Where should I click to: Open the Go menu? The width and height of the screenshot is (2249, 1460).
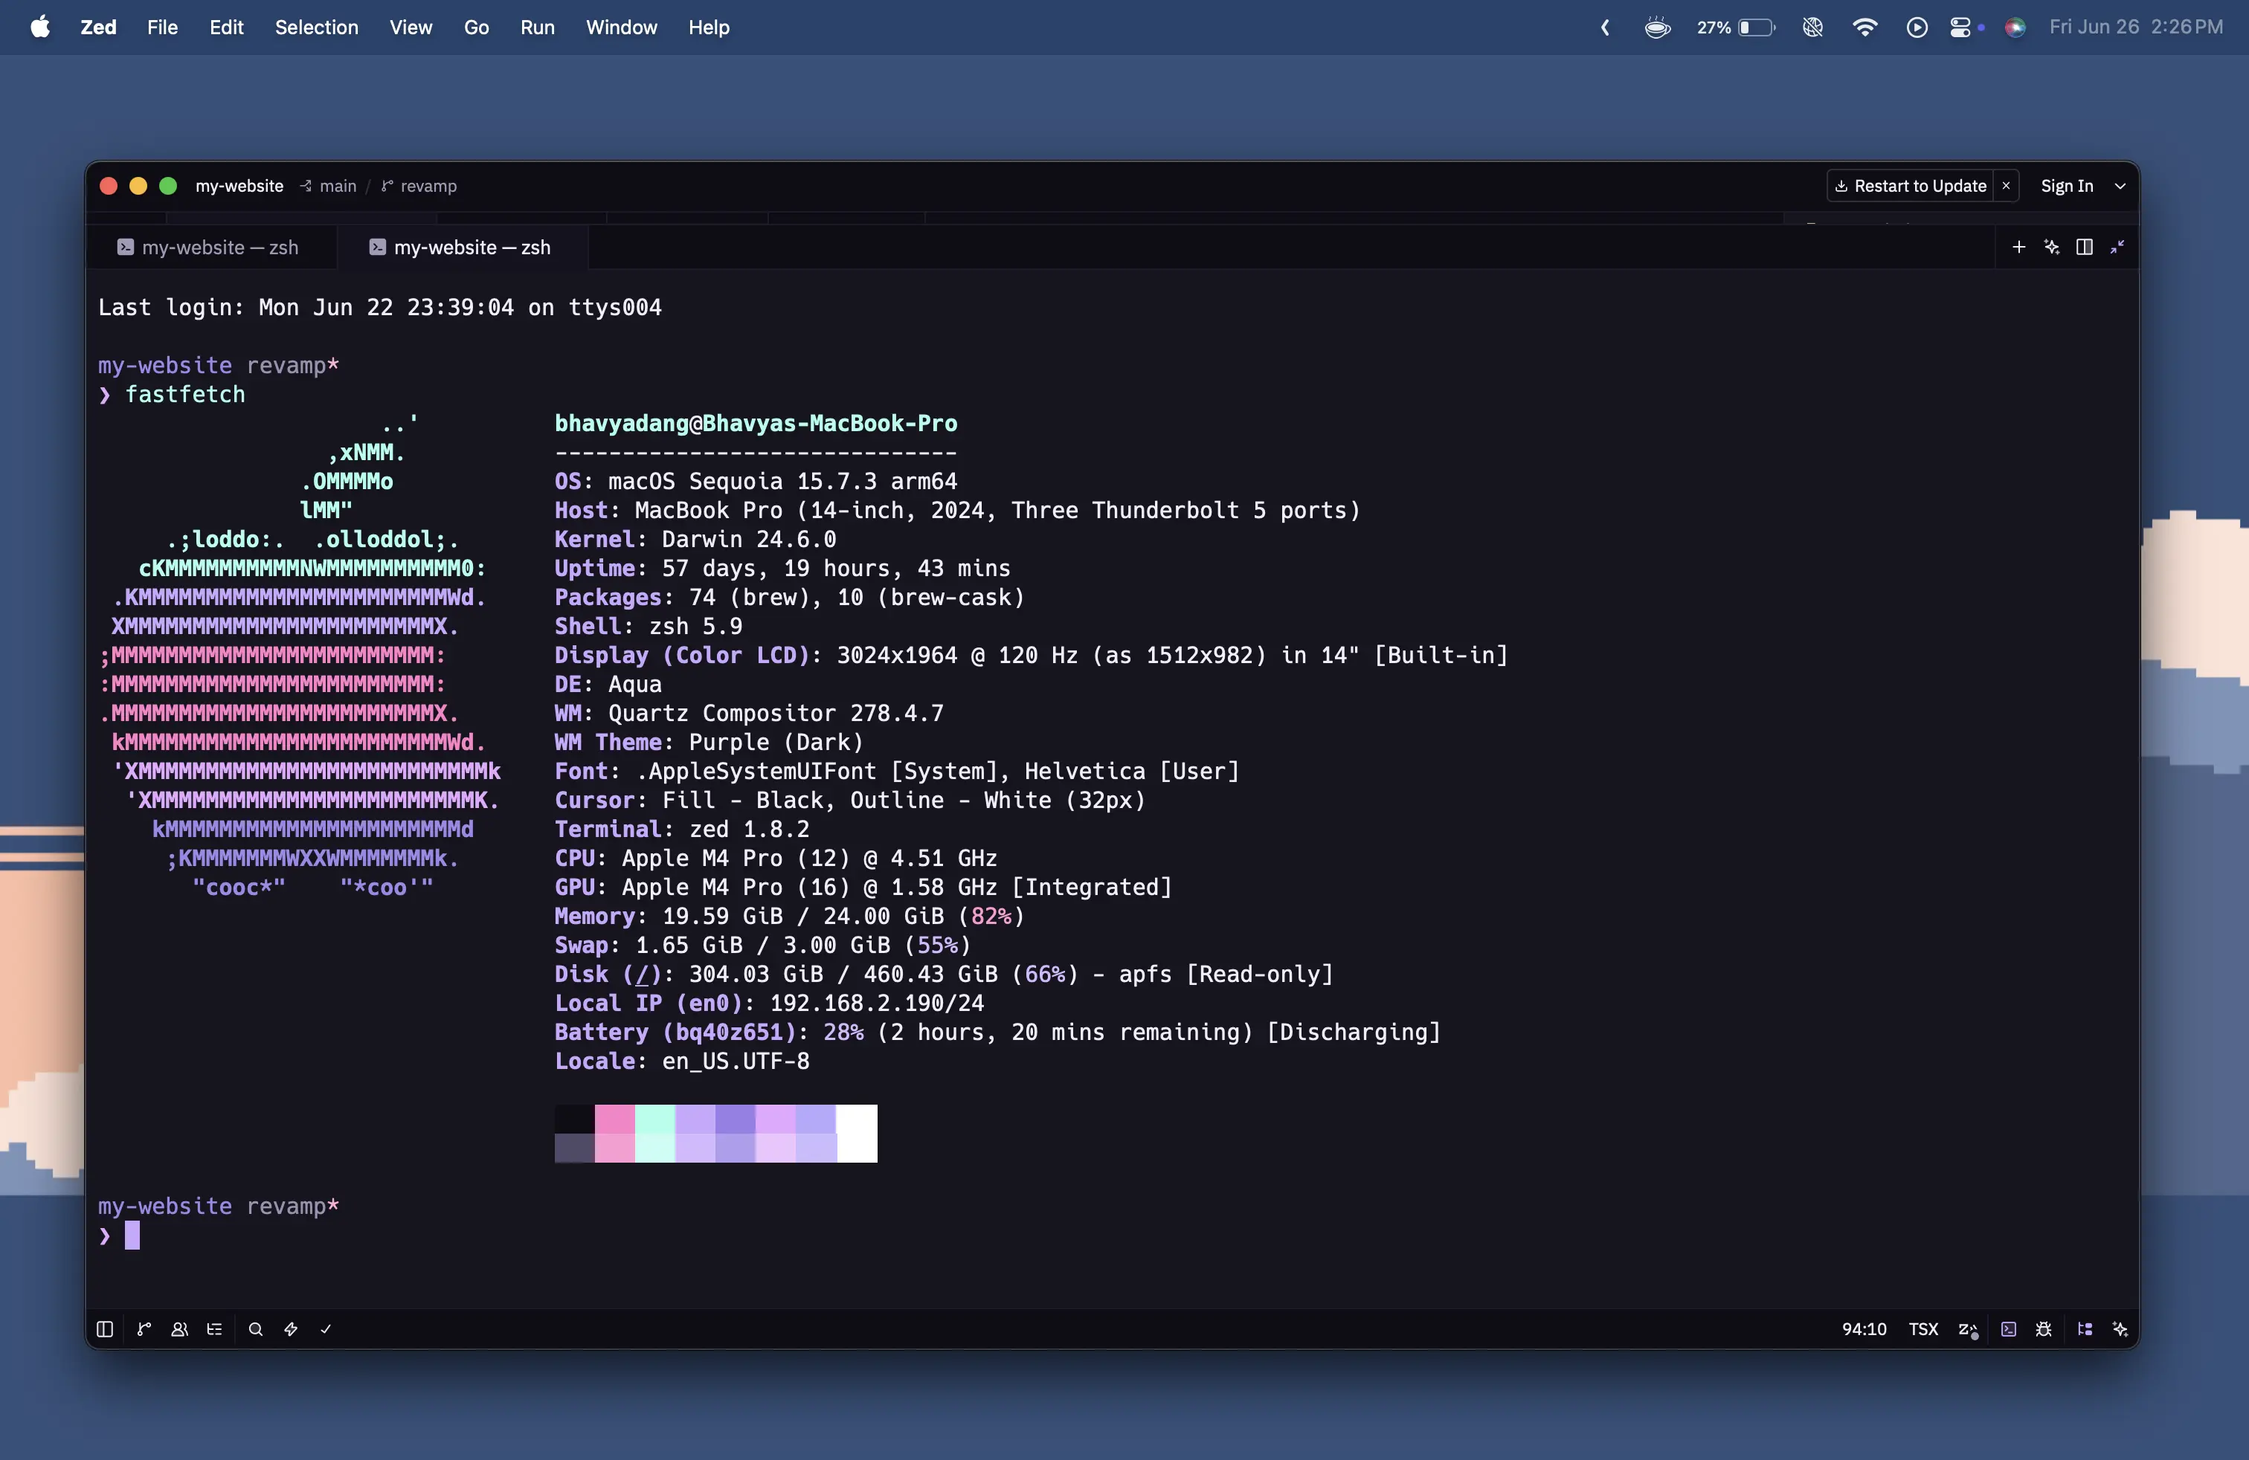[x=476, y=28]
